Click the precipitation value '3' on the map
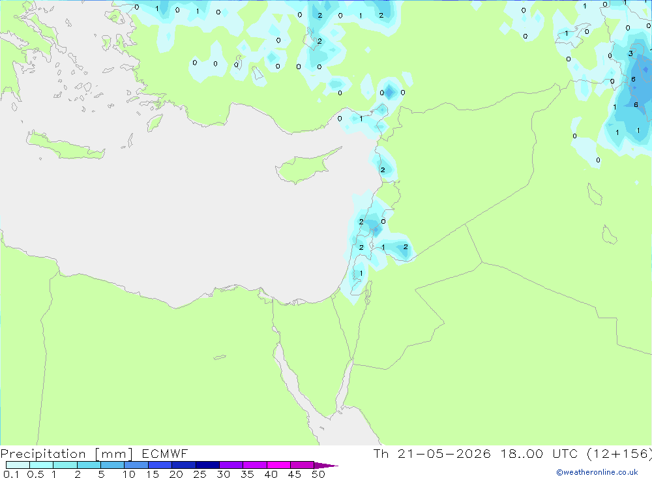 [630, 53]
